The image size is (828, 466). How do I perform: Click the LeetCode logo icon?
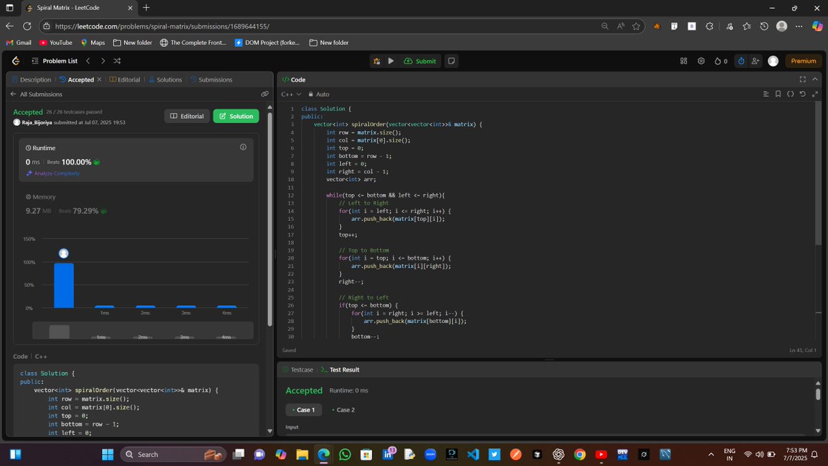tap(16, 61)
